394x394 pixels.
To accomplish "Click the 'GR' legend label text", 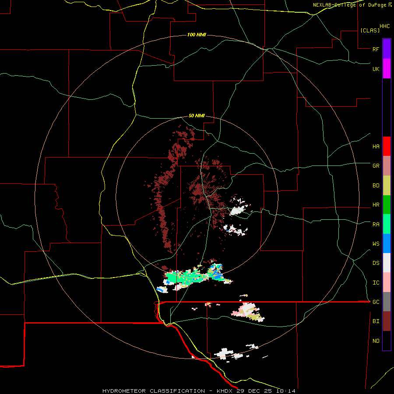I will pyautogui.click(x=376, y=166).
